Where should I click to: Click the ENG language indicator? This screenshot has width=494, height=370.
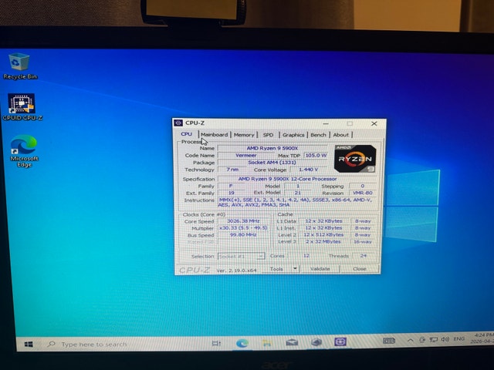click(x=458, y=339)
